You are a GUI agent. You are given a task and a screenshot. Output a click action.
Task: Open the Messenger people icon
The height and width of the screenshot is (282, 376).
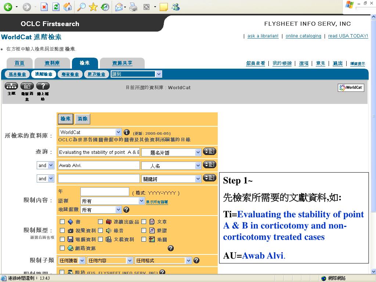[176, 7]
